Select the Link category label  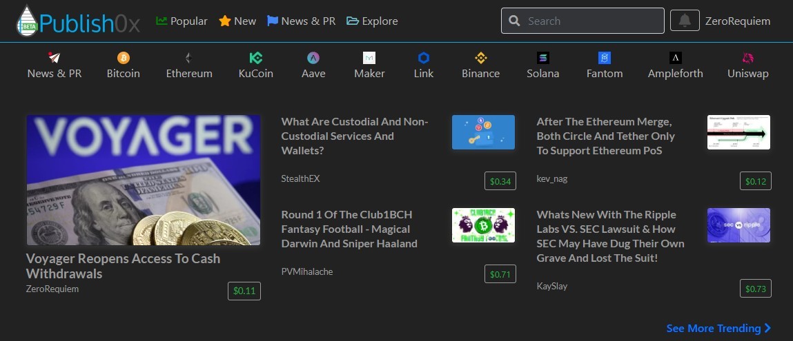423,74
